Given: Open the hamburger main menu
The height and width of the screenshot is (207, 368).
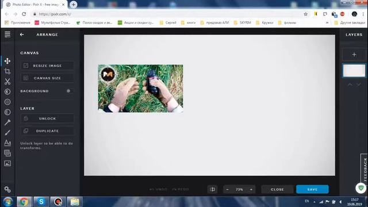Looking at the screenshot, I should [x=7, y=34].
